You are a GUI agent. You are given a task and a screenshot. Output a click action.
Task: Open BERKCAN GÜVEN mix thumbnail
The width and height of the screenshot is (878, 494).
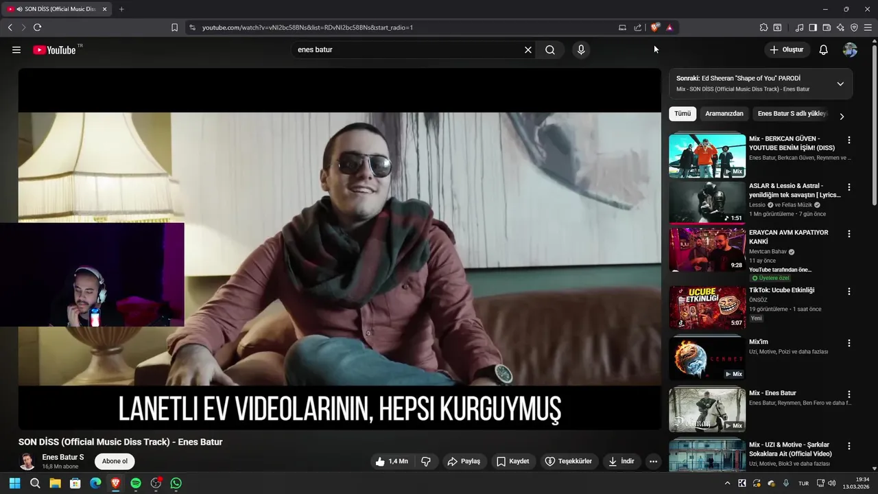[707, 156]
